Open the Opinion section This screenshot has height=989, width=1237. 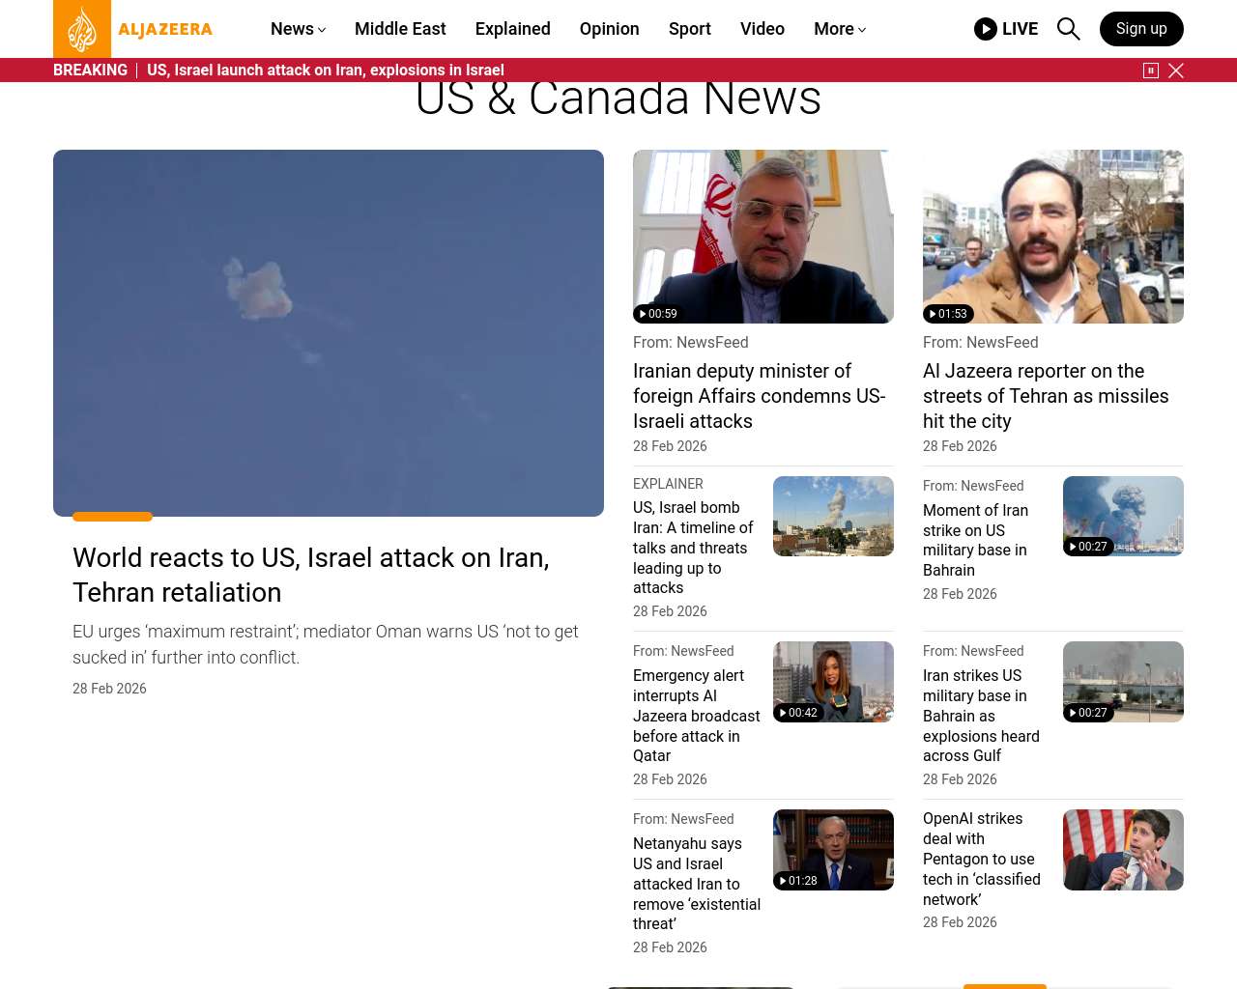(610, 29)
